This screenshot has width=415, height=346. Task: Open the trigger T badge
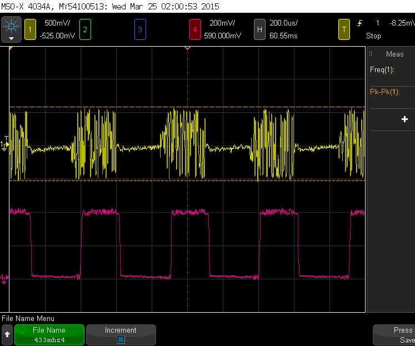pyautogui.click(x=344, y=29)
